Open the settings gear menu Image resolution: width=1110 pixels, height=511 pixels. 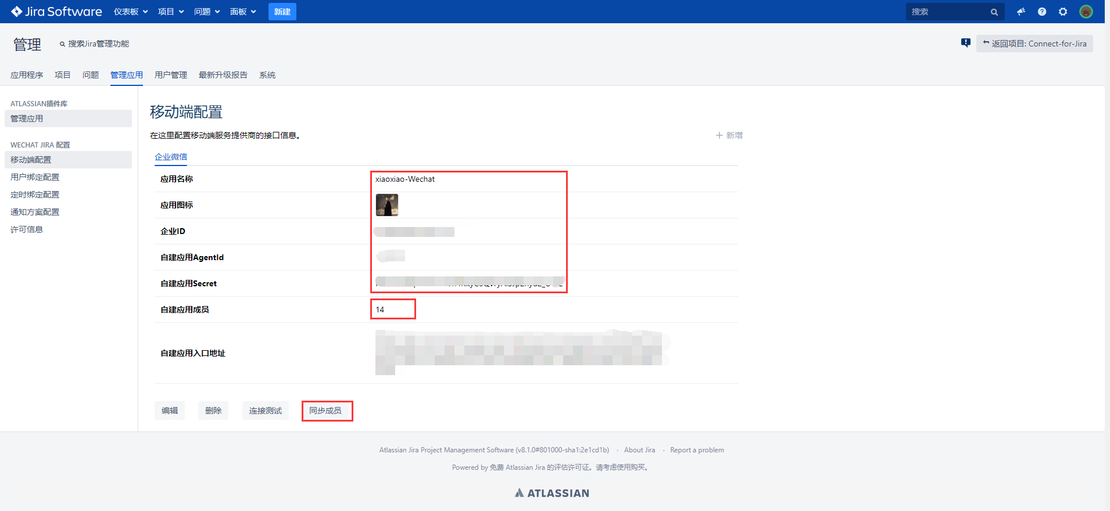[1063, 12]
